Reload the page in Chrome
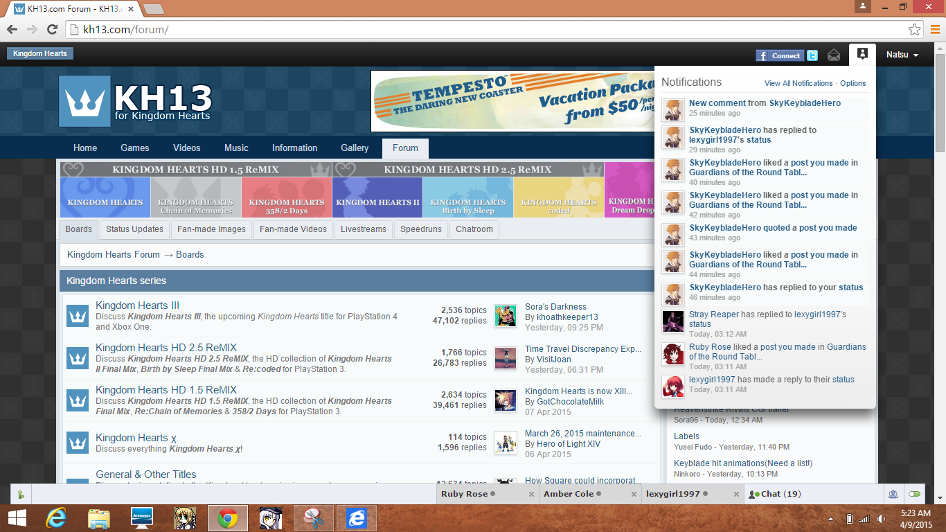Viewport: 946px width, 532px height. pyautogui.click(x=52, y=30)
